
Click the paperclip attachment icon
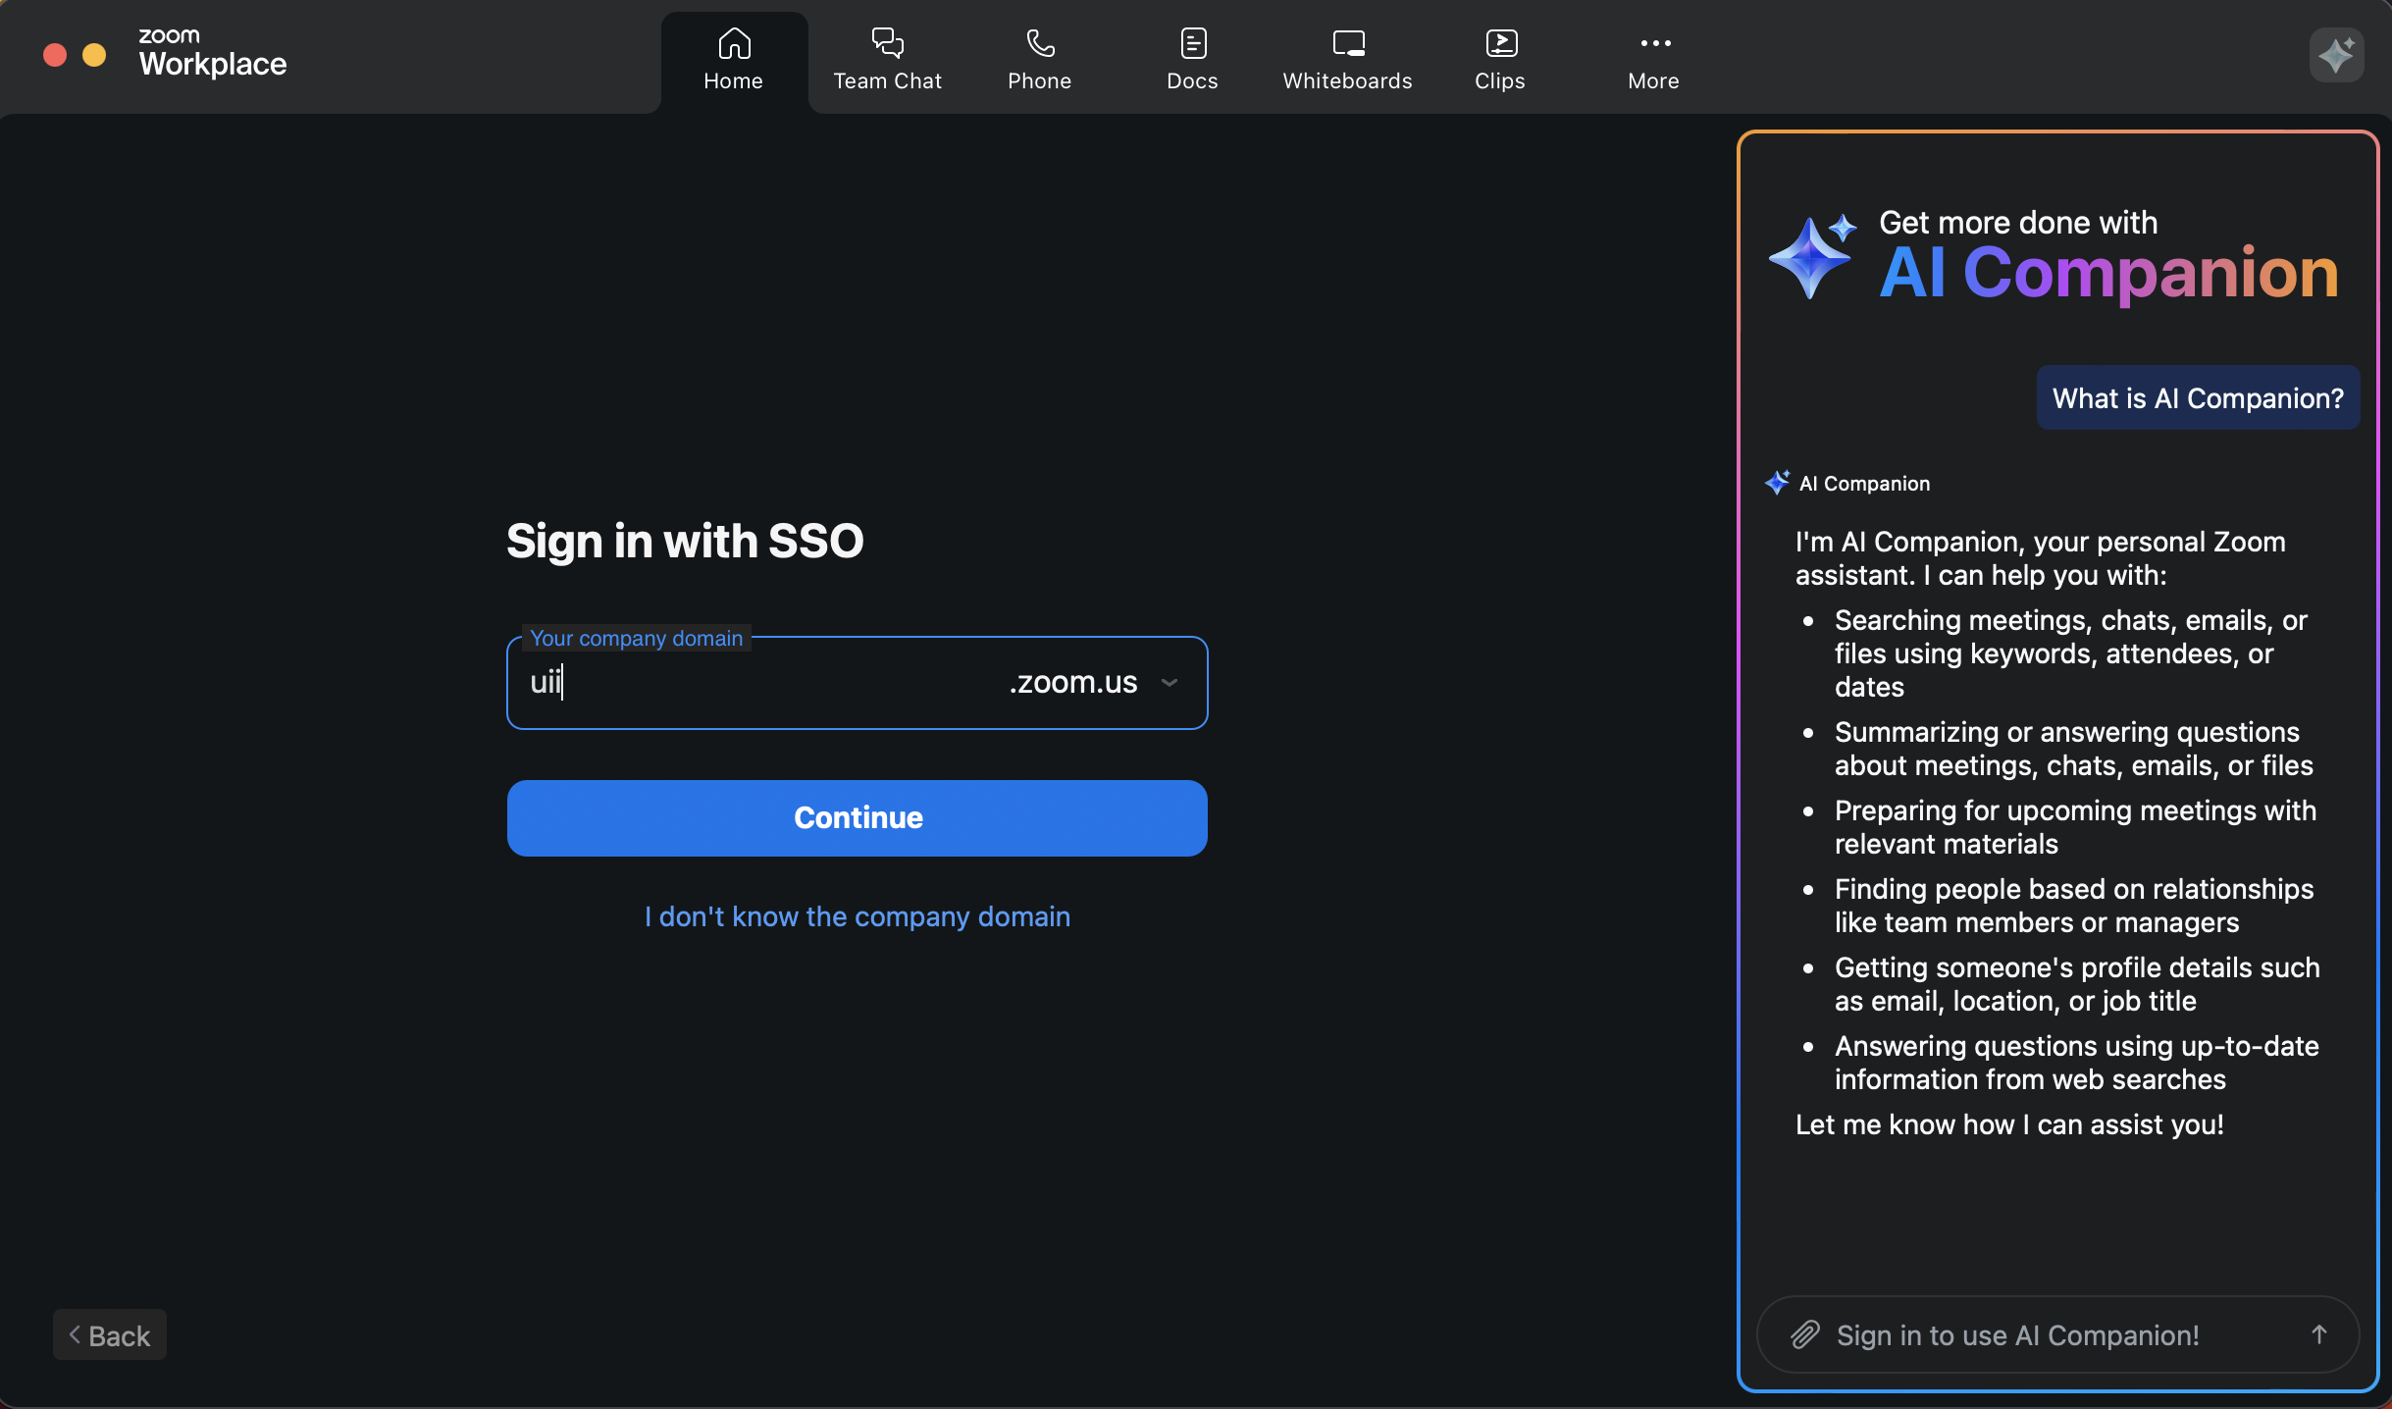tap(1805, 1334)
